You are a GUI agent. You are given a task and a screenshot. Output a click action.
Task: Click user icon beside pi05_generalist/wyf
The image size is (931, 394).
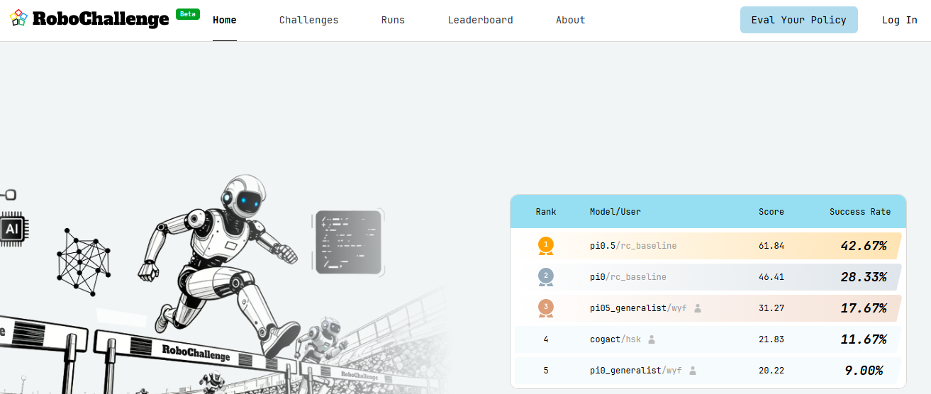pyautogui.click(x=698, y=308)
